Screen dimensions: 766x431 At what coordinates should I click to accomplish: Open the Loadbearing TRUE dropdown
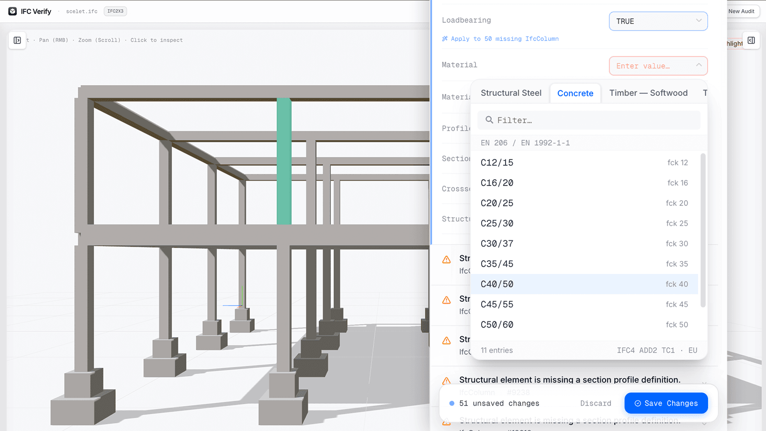658,21
